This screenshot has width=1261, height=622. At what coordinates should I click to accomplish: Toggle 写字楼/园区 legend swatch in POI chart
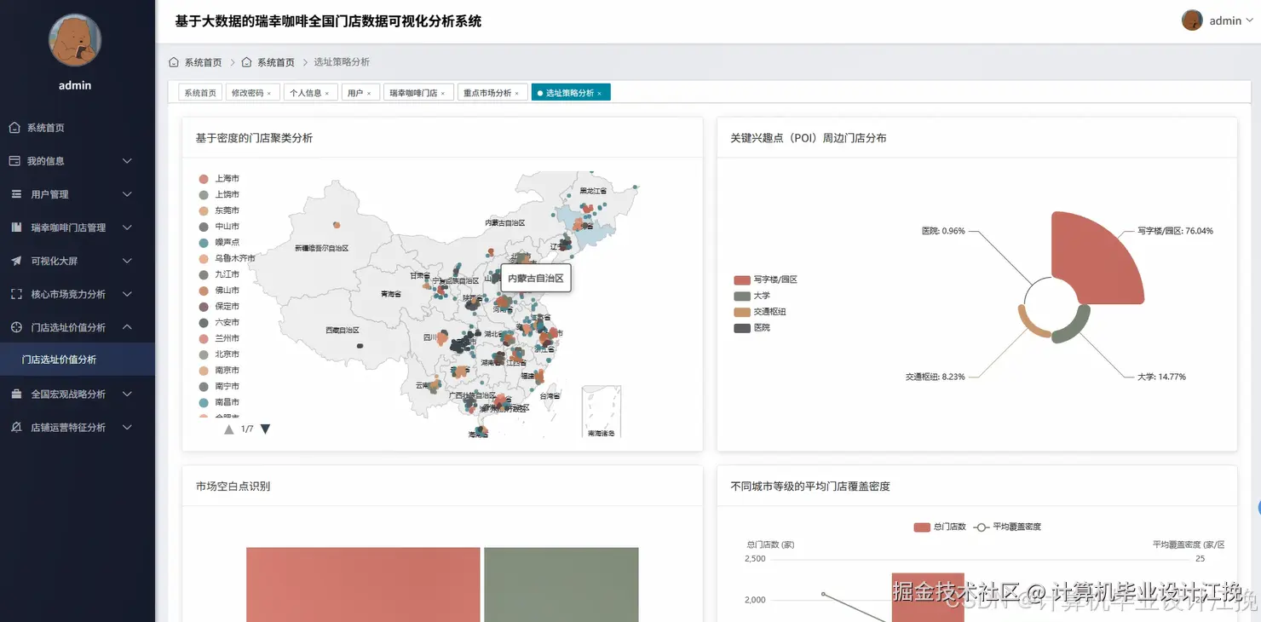coord(741,279)
